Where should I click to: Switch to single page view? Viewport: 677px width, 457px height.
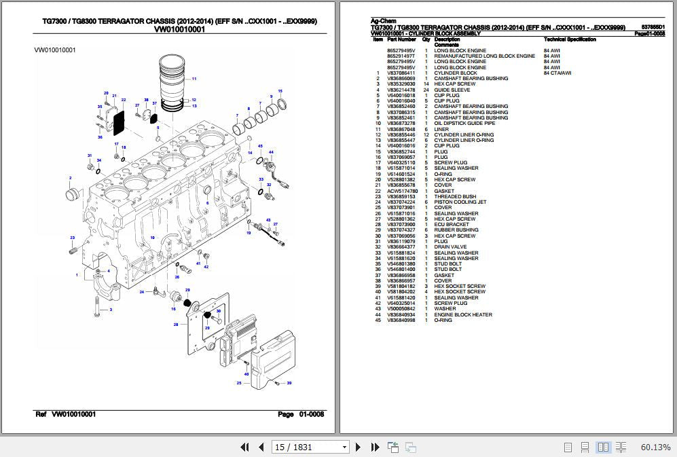[568, 447]
